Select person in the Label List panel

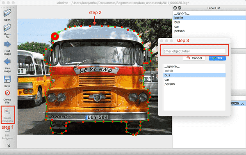210,31
